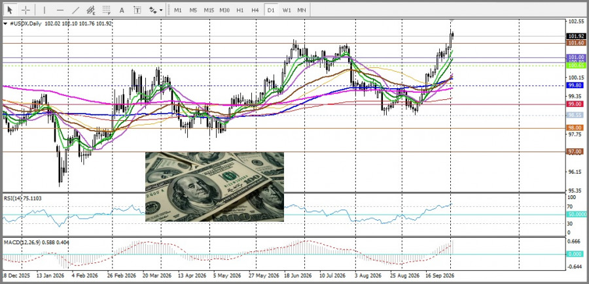589x284 pixels.
Task: Activate the crosshair tool
Action: click(x=26, y=10)
